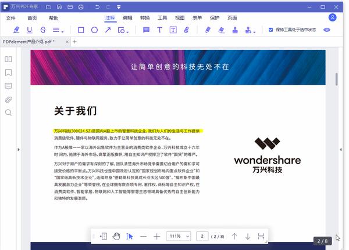Toggle hide annotations eye icon

pos(327,30)
